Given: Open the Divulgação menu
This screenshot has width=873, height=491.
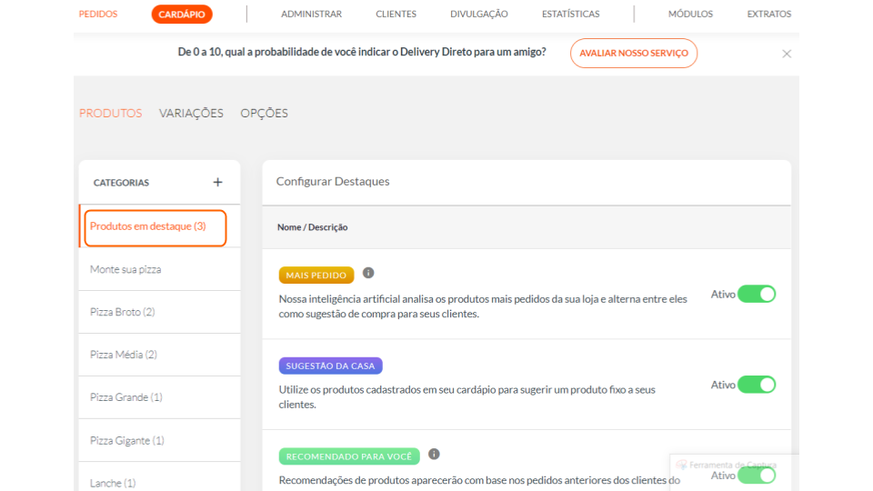Looking at the screenshot, I should point(479,14).
